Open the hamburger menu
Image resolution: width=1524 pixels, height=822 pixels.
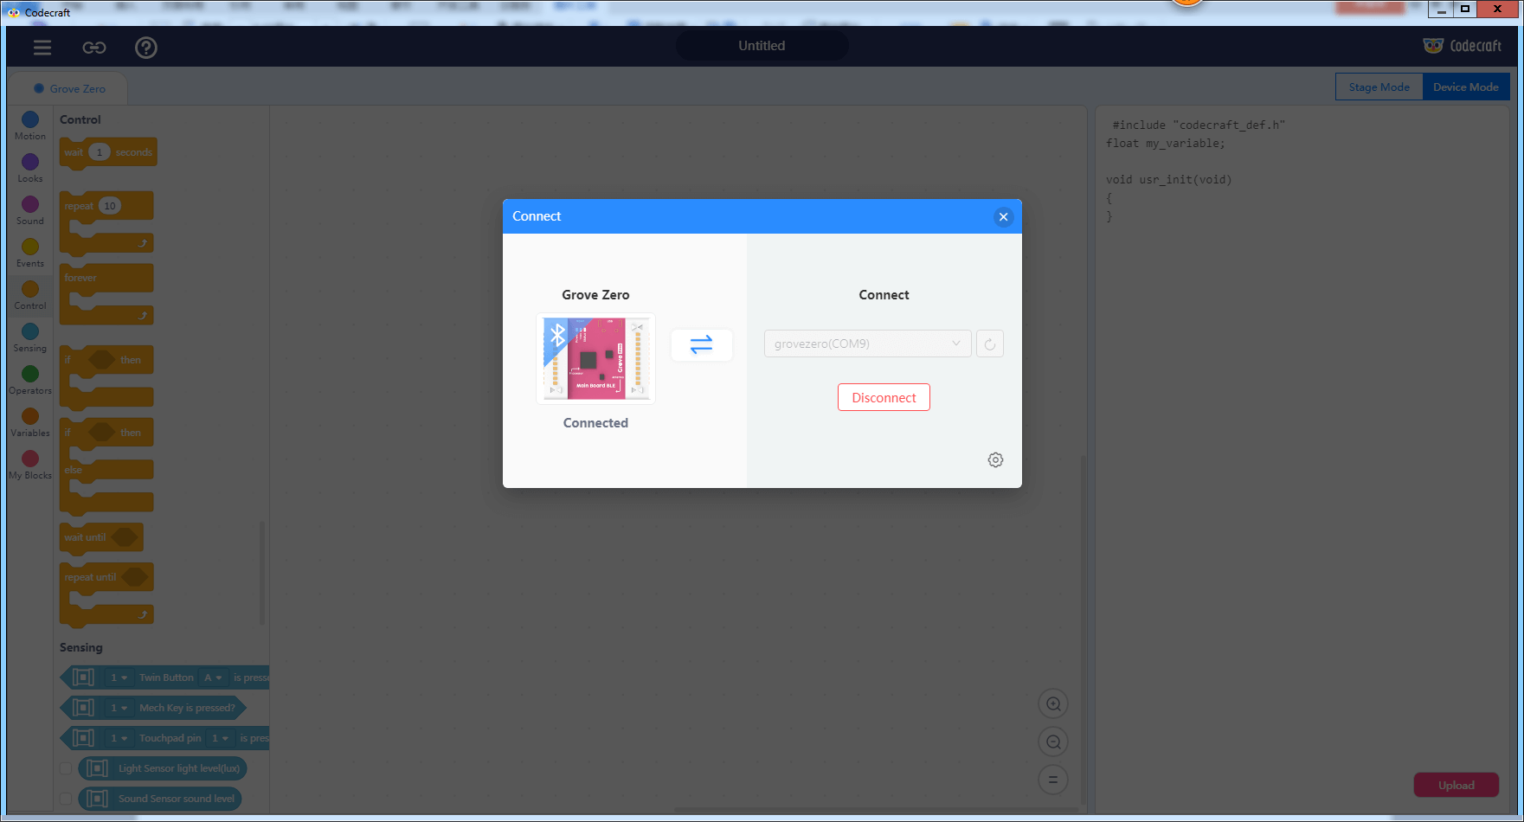[42, 48]
